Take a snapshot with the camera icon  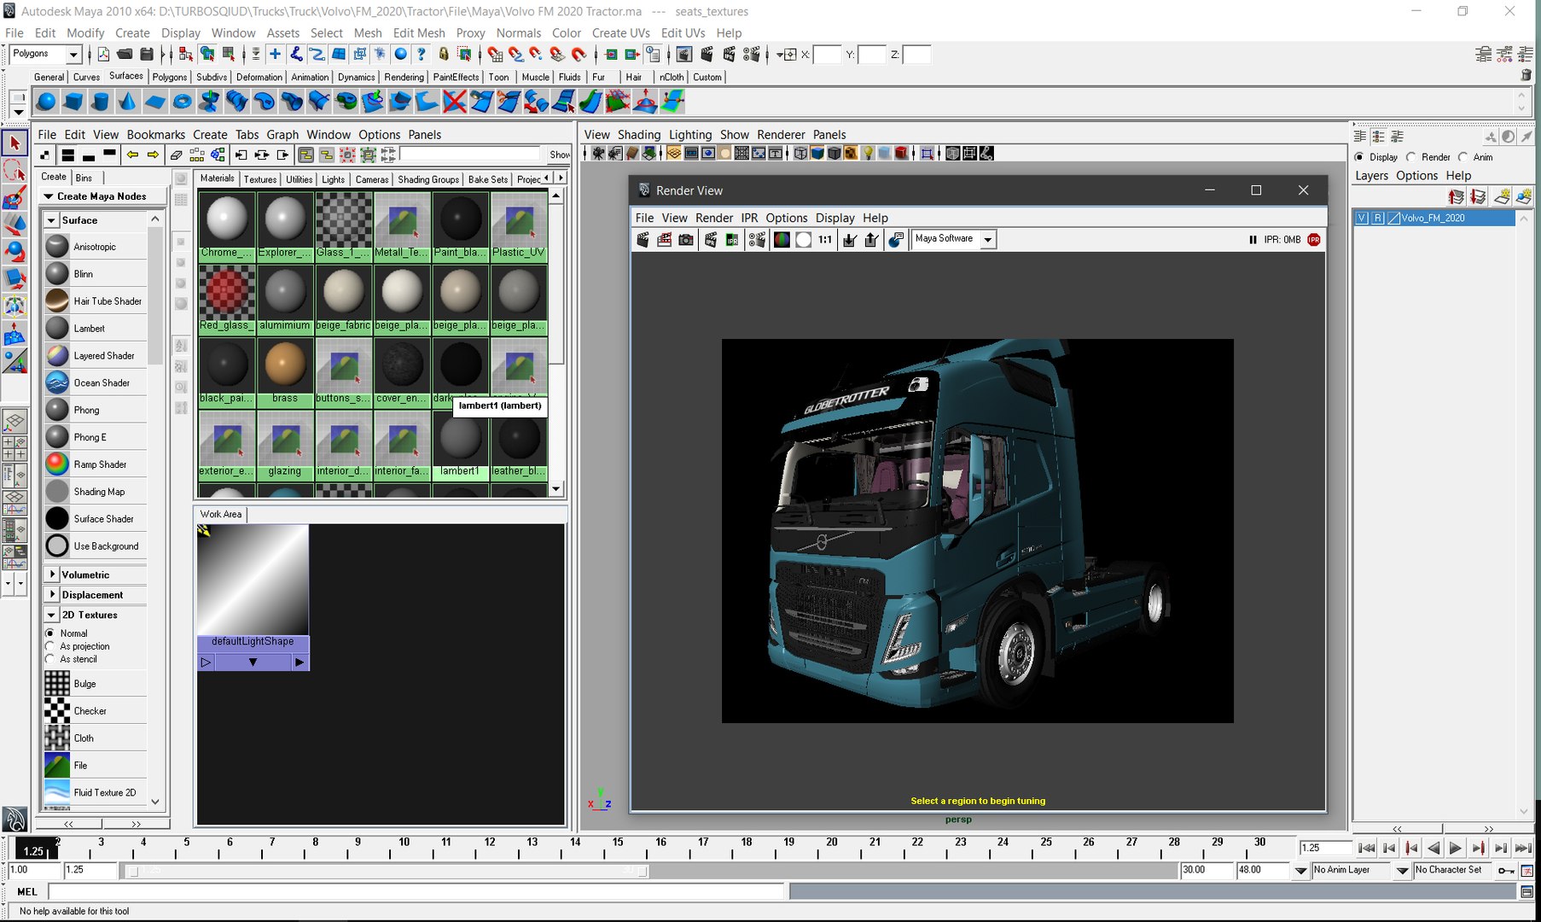(686, 240)
